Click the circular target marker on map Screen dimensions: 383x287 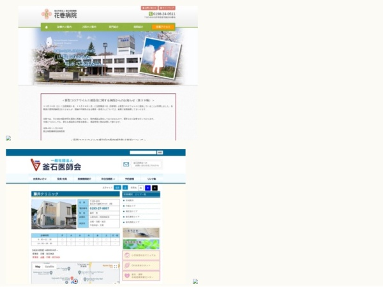click(76, 281)
